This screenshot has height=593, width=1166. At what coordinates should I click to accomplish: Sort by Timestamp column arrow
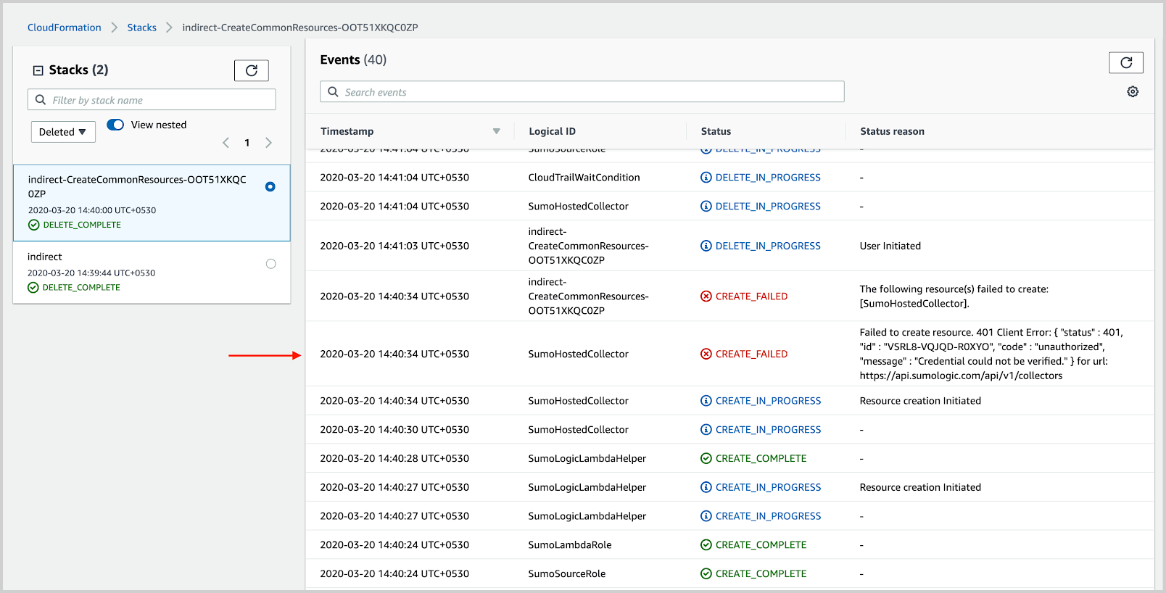496,131
